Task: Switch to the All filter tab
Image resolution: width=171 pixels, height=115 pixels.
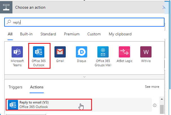Action: point(10,34)
